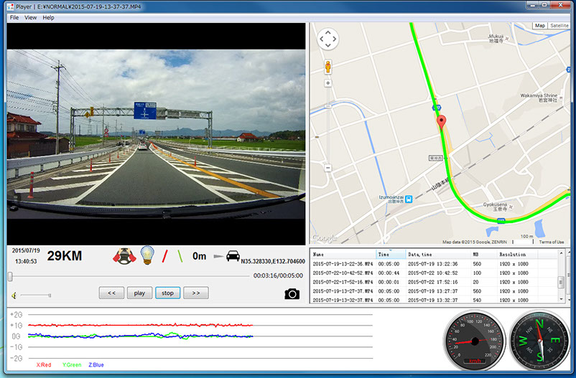The image size is (576, 378).
Task: Click the volume speaker icon
Action: (x=14, y=296)
